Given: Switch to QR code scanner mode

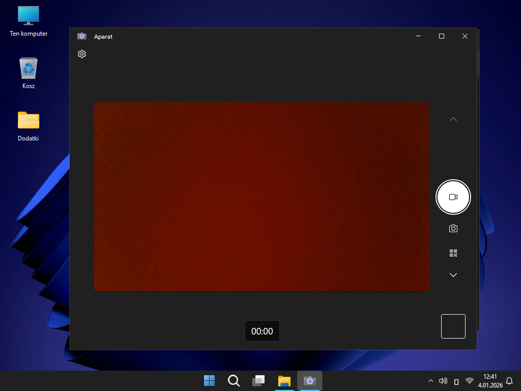Looking at the screenshot, I should coord(453,253).
